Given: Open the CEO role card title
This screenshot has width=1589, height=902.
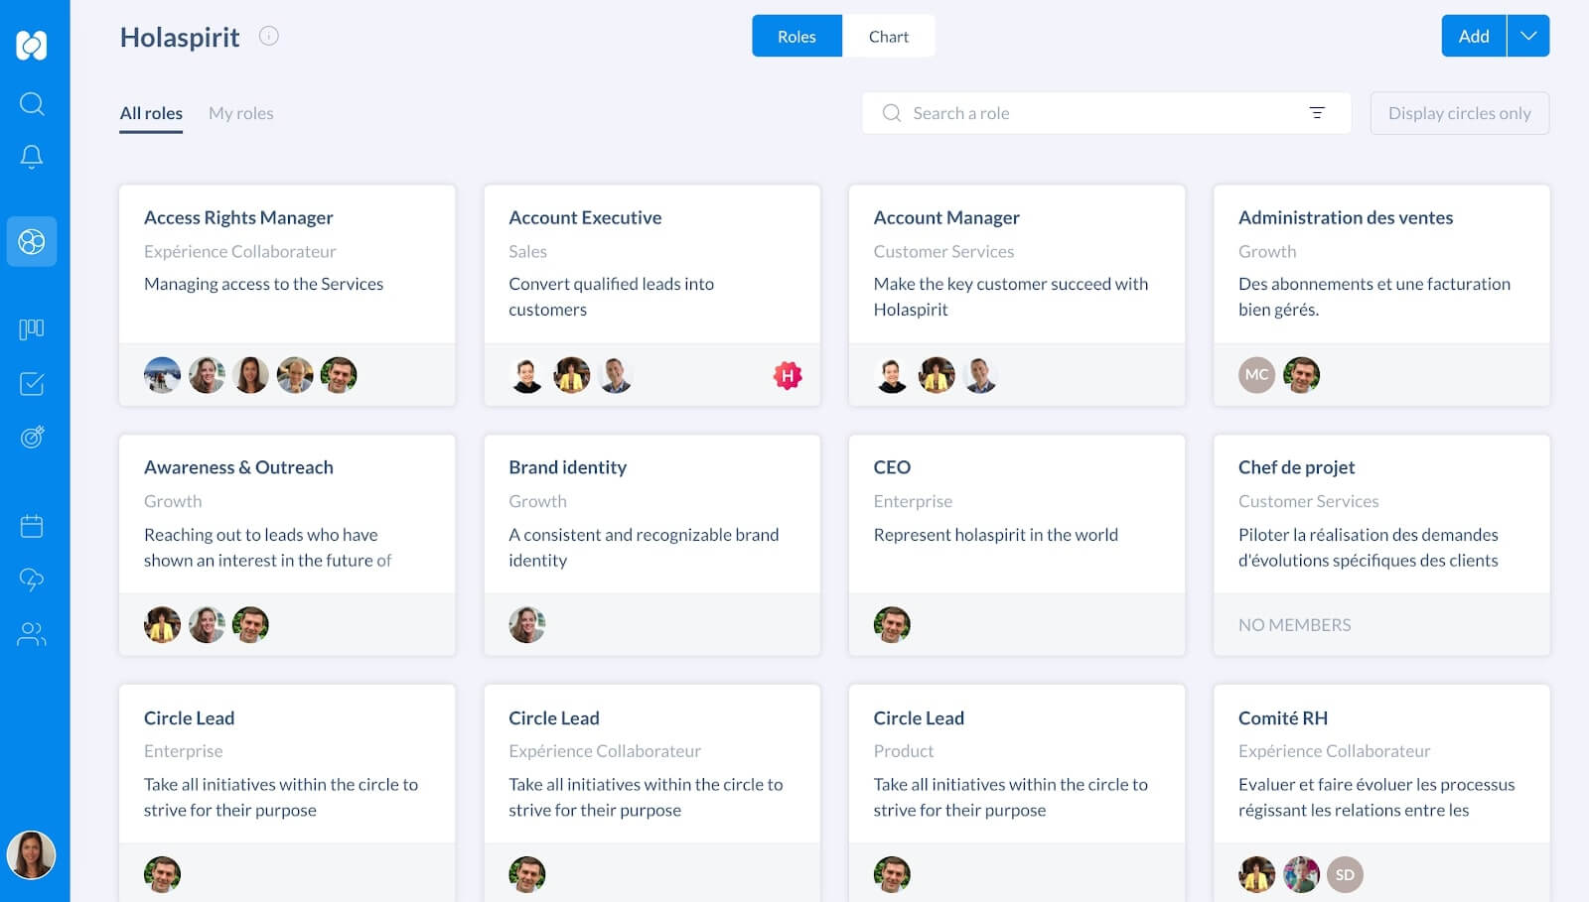Looking at the screenshot, I should pos(892,467).
